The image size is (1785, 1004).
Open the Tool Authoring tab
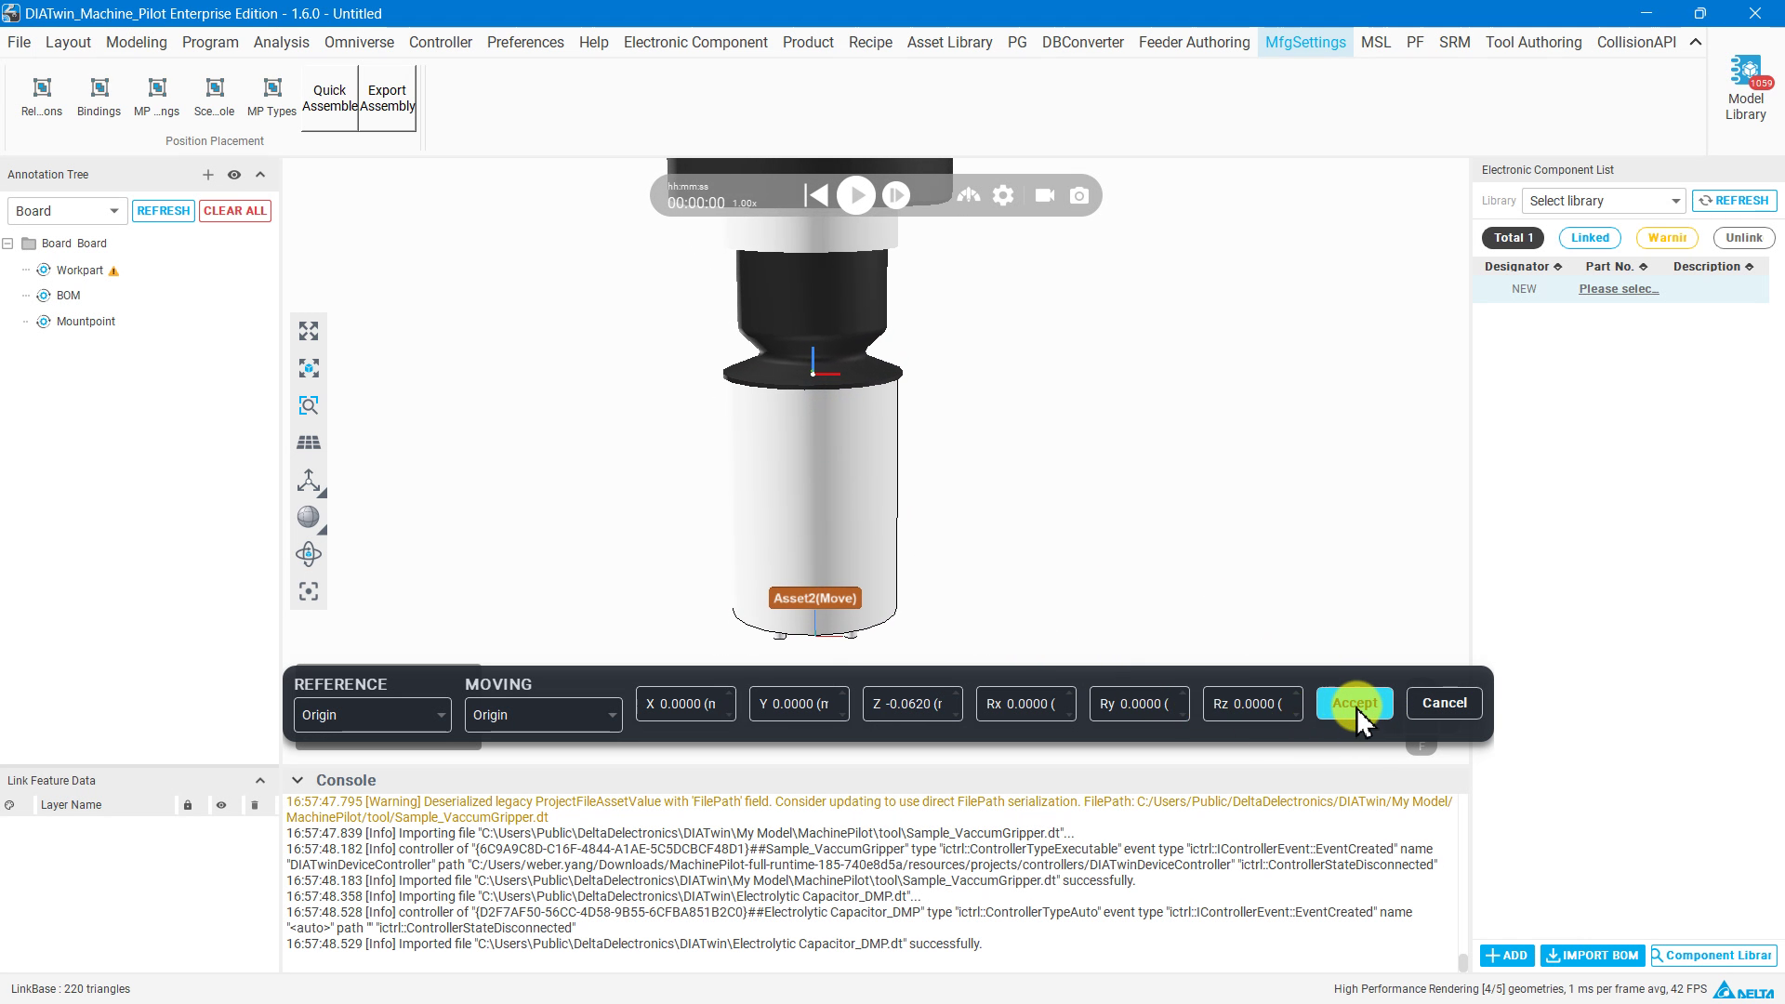1533,43
